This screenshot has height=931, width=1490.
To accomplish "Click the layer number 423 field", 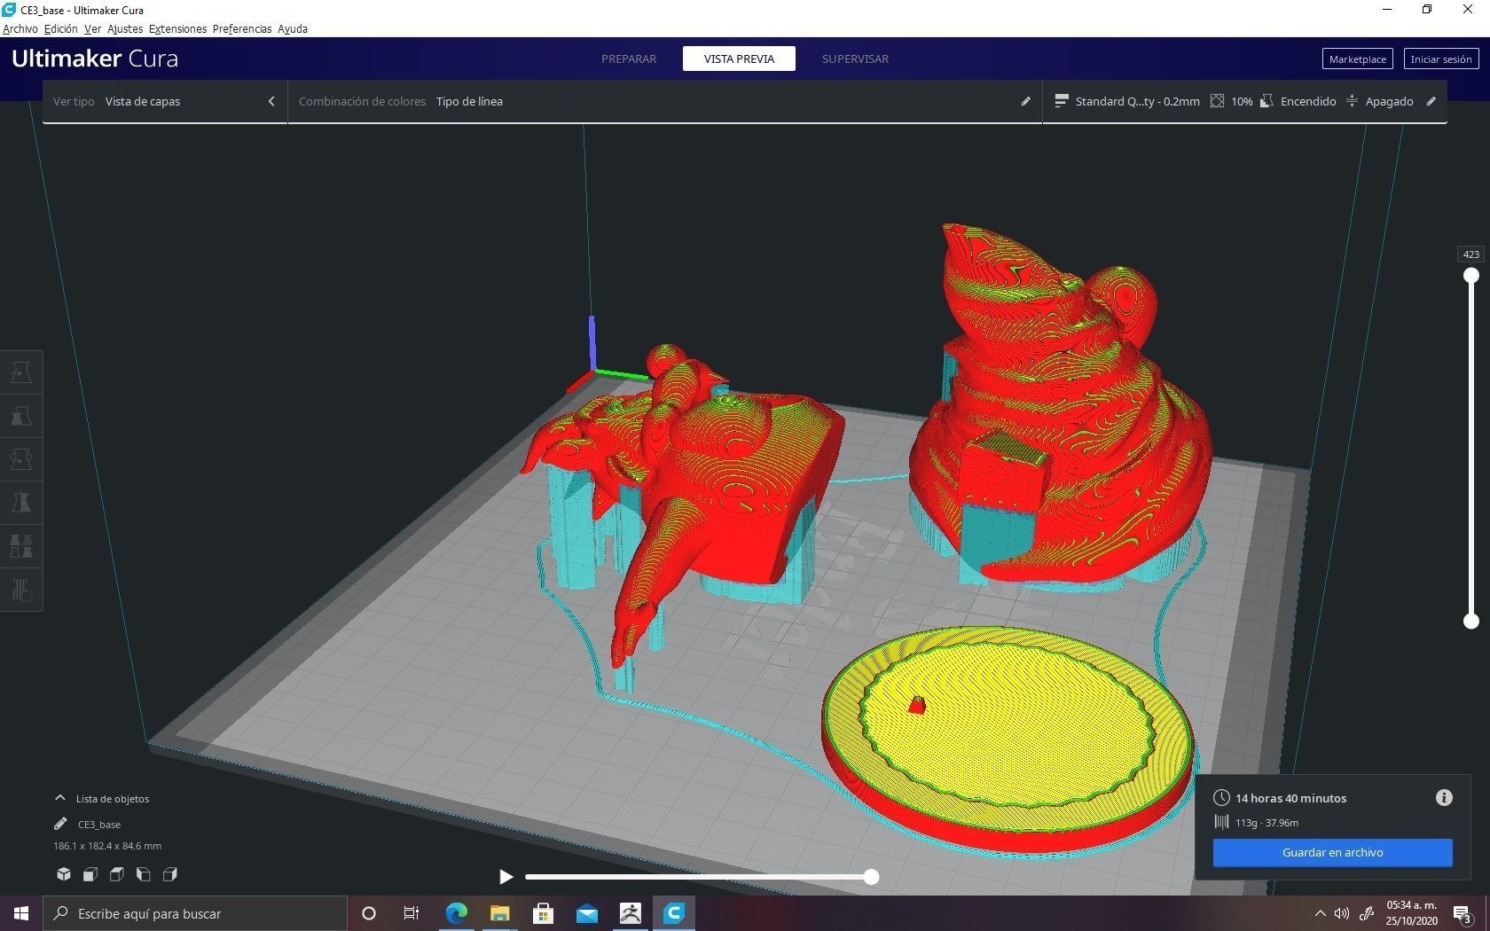I will click(x=1470, y=254).
